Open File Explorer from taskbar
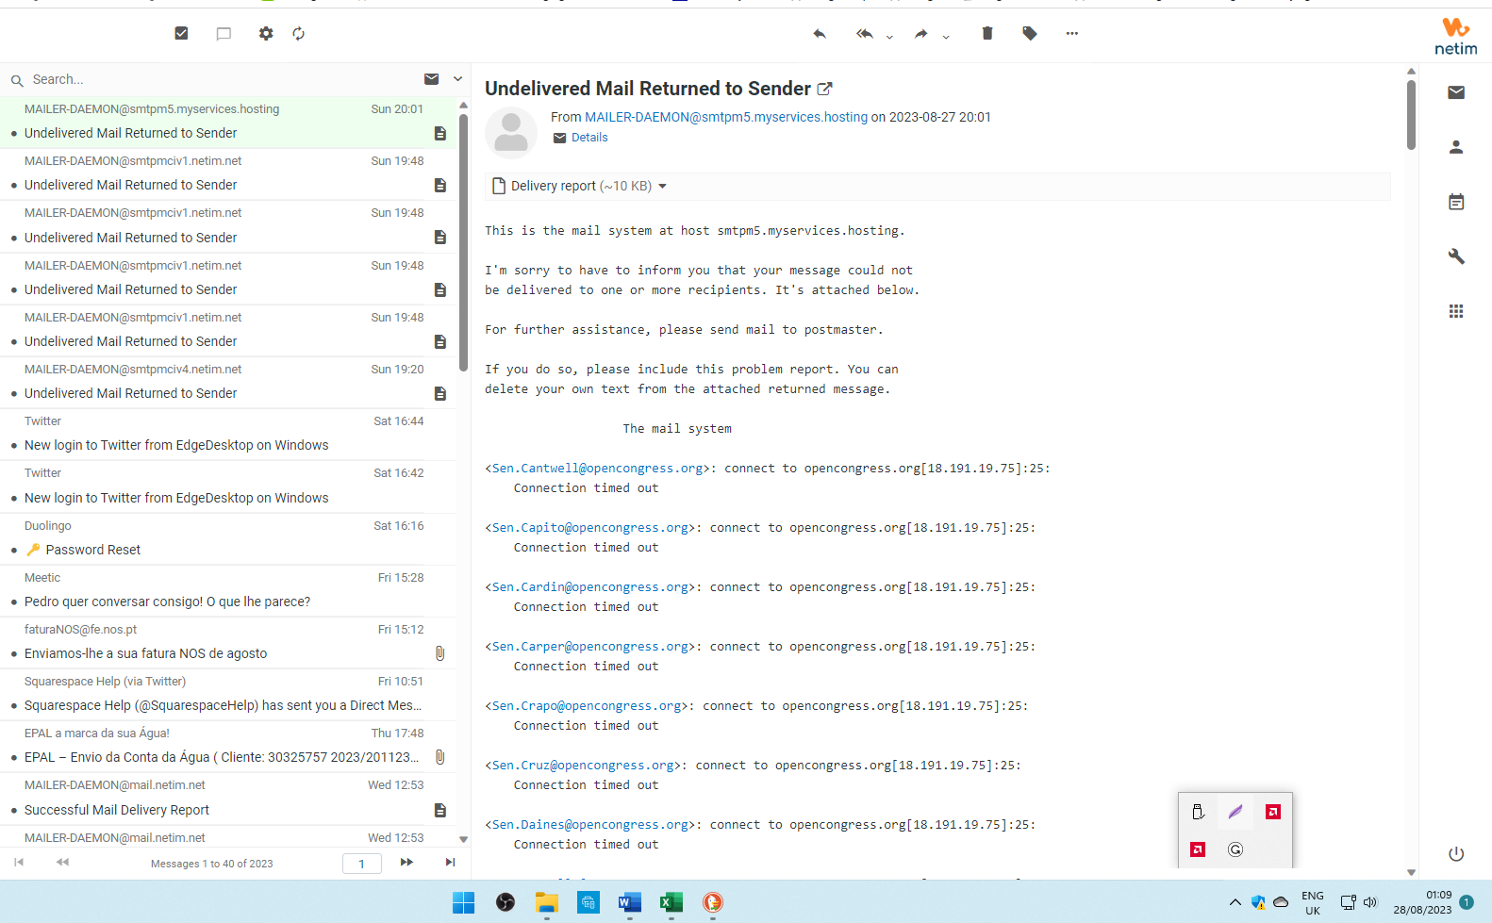This screenshot has height=923, width=1492. 547,903
